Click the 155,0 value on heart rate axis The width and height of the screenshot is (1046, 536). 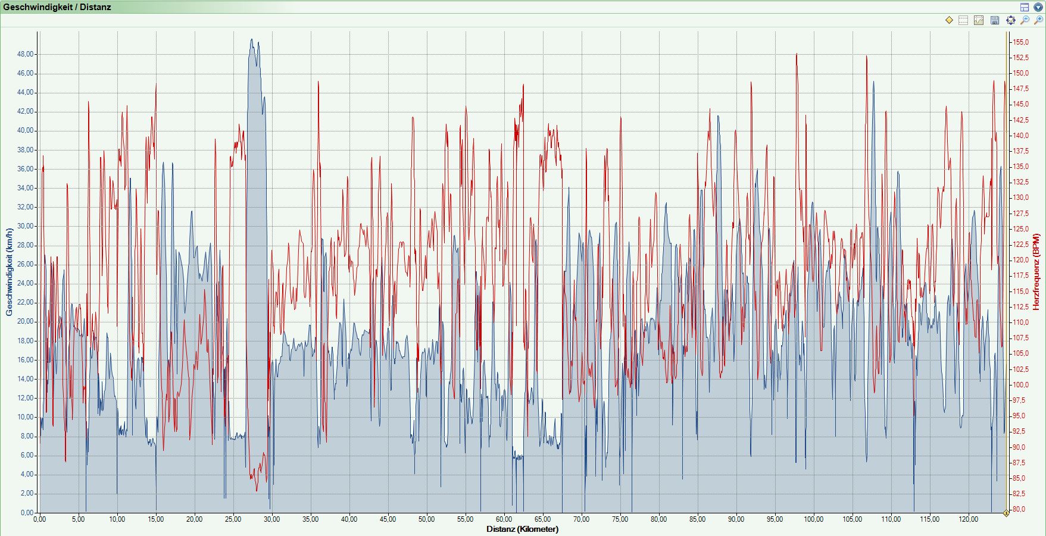[1021, 42]
